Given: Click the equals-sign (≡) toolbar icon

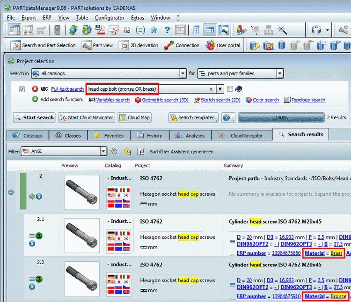Looking at the screenshot, I should coord(140,30).
